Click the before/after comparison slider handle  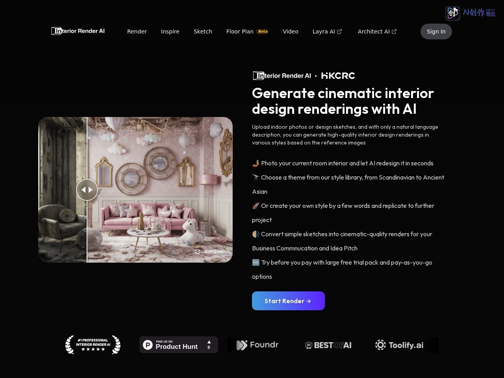87,190
